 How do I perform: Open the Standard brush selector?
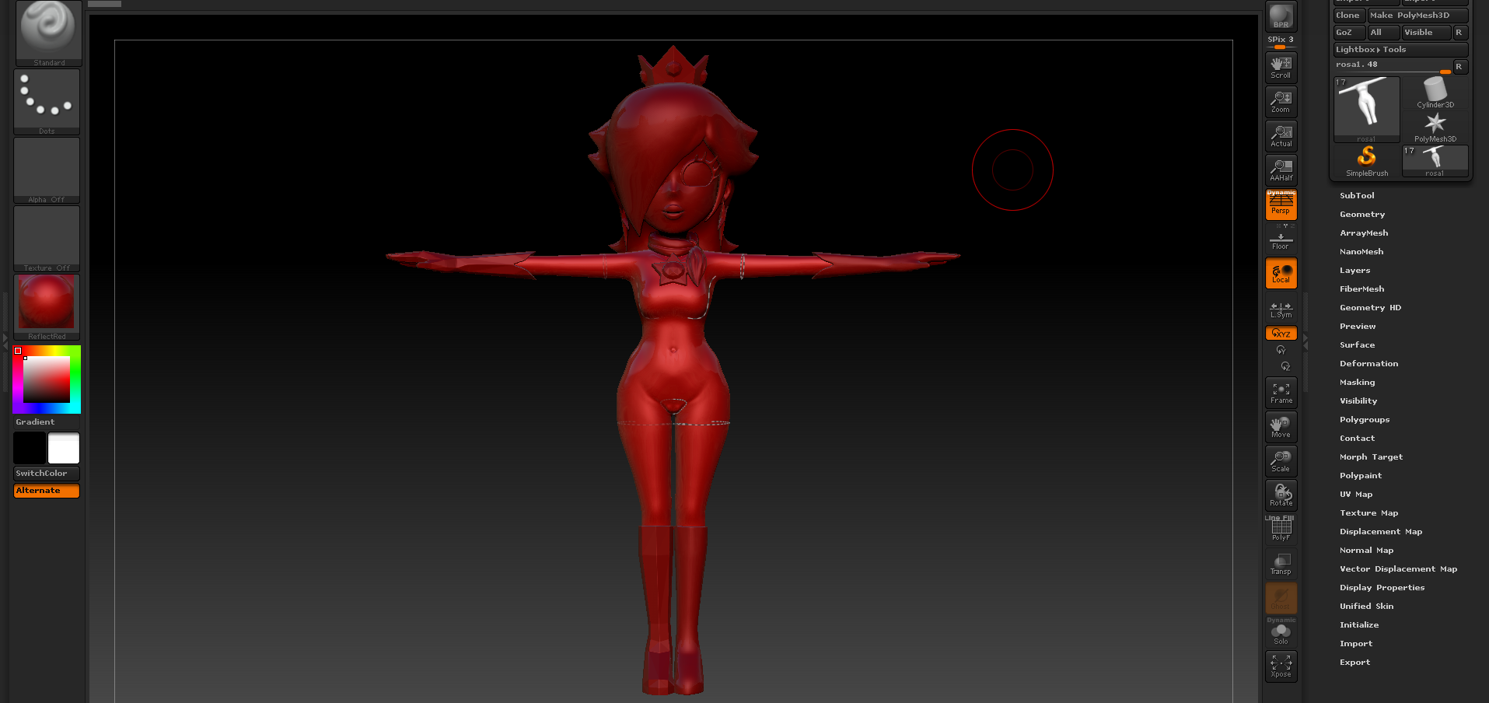point(48,33)
